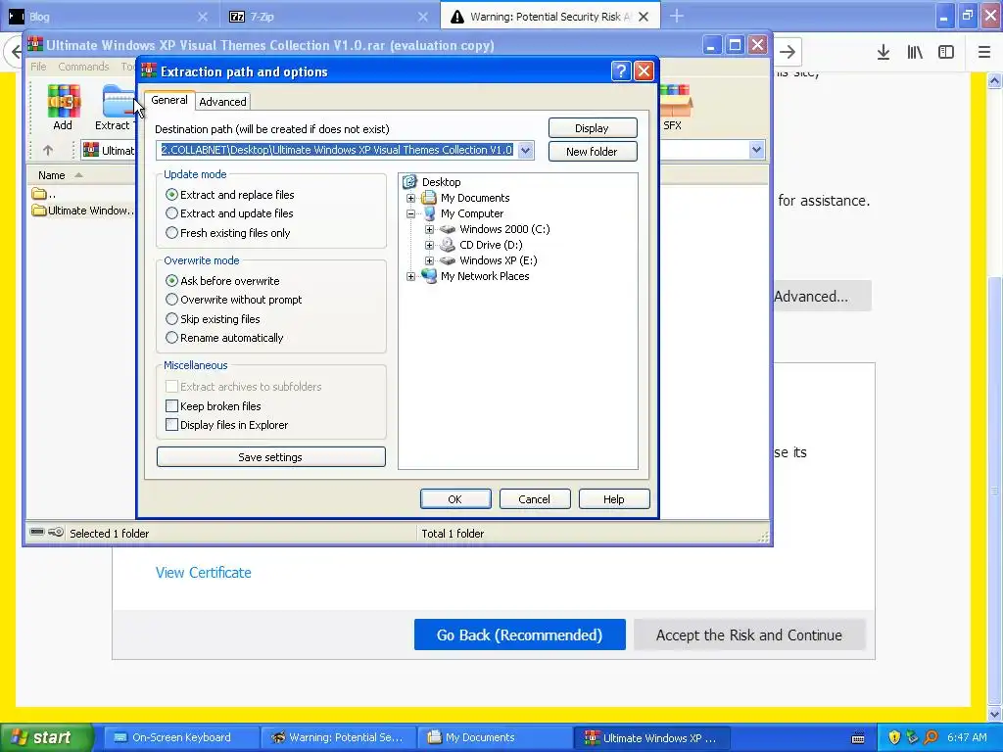Open the File menu in WinRAR

coord(38,67)
